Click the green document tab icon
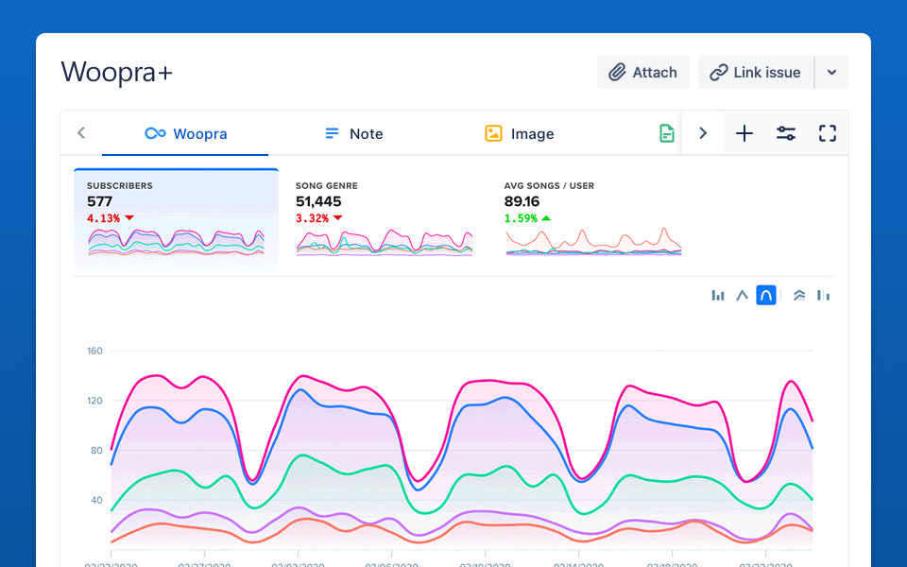Viewport: 907px width, 567px height. pyautogui.click(x=667, y=133)
